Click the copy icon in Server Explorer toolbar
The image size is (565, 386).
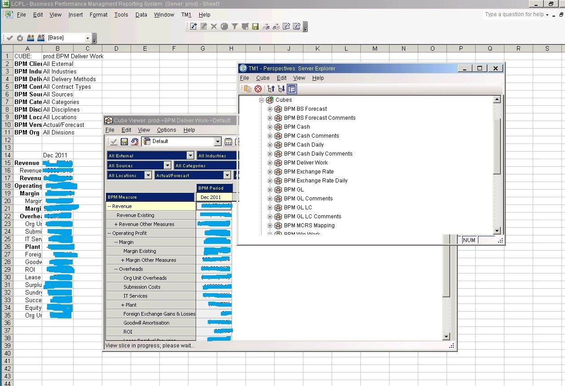pos(247,89)
